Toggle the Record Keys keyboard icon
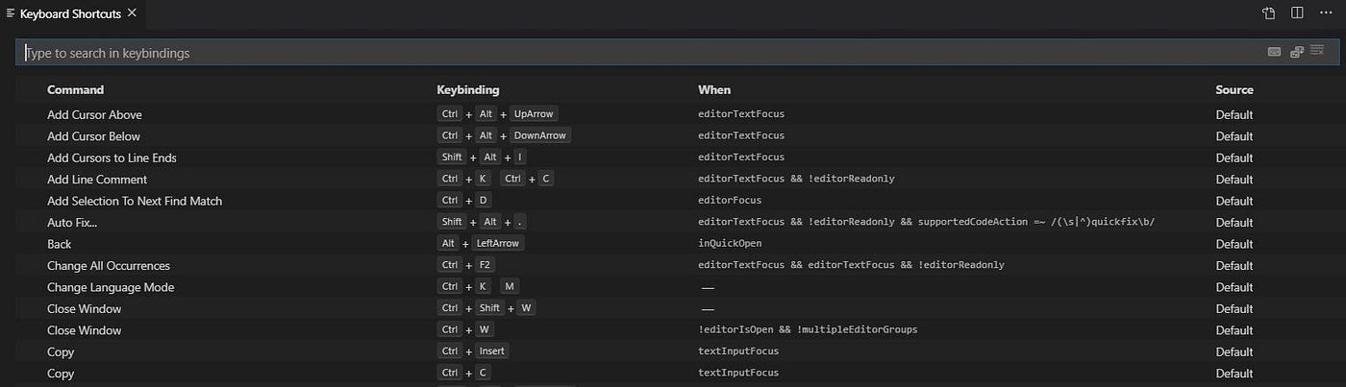The image size is (1346, 387). pyautogui.click(x=1274, y=52)
